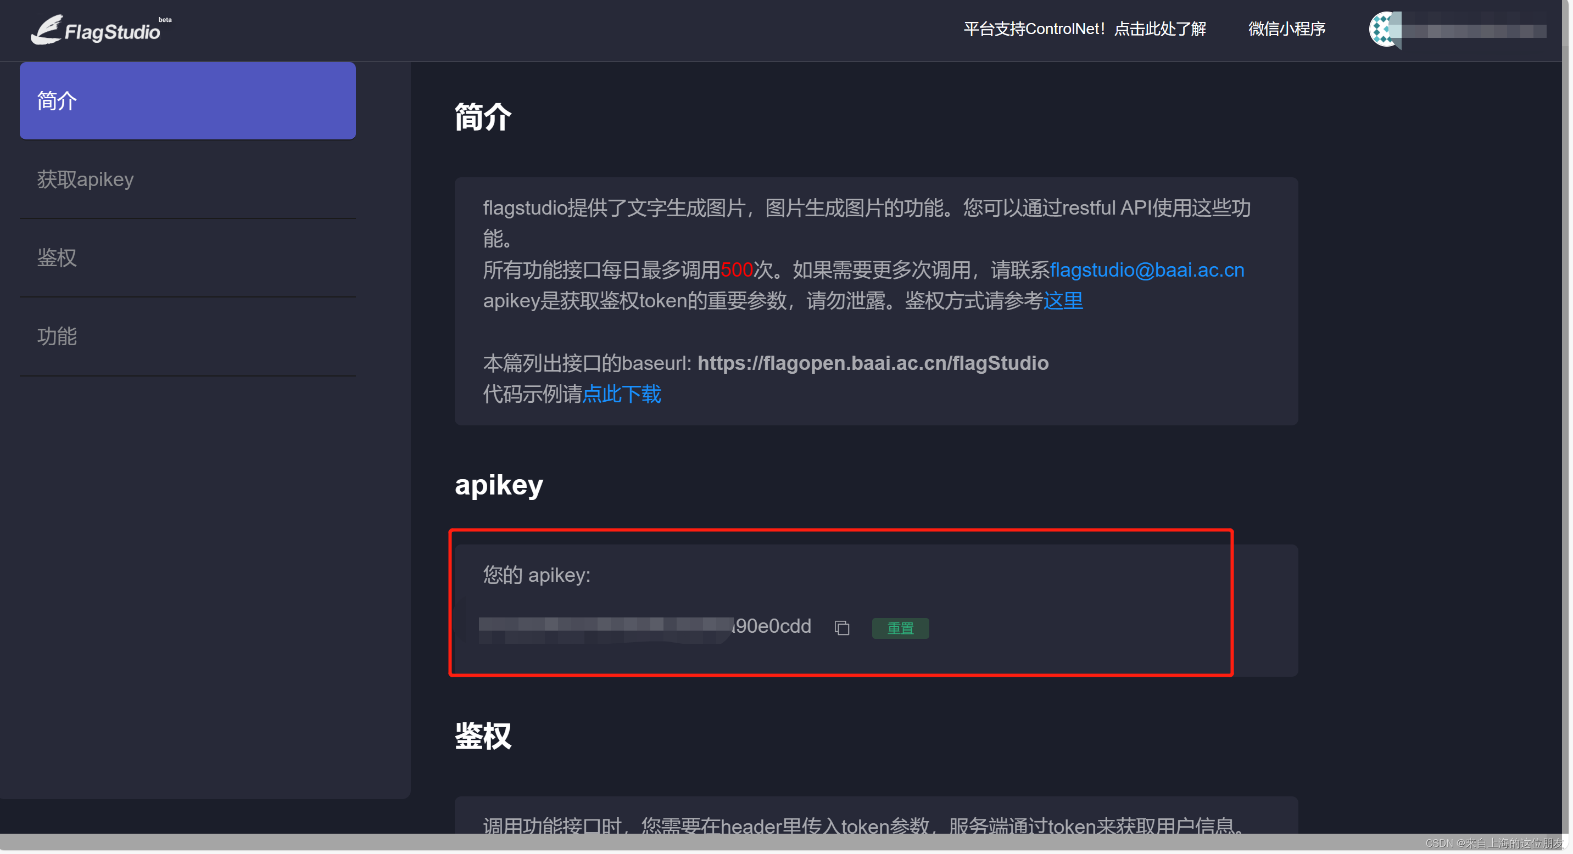
Task: Click the apikey value ending in 90e0cdd
Action: 645,627
